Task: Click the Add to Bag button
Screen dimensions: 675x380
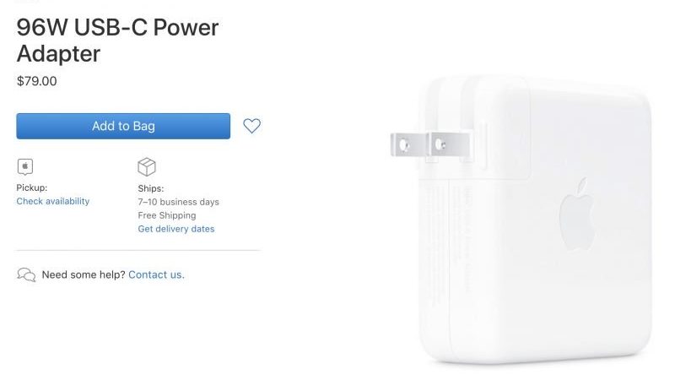Action: [123, 126]
